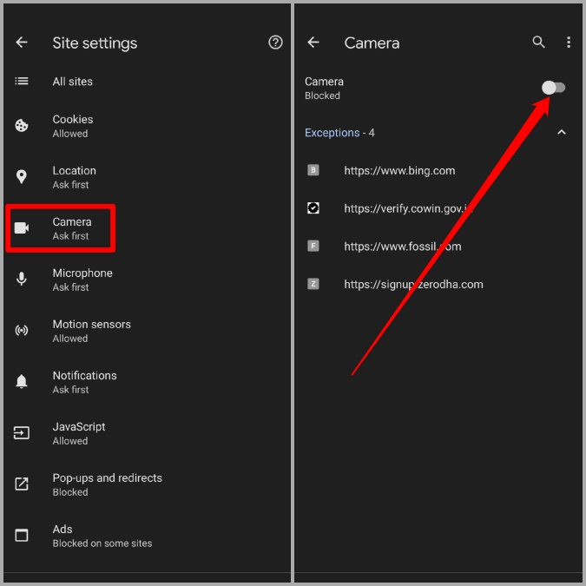Click the All sites list icon
This screenshot has width=586, height=586.
(22, 81)
